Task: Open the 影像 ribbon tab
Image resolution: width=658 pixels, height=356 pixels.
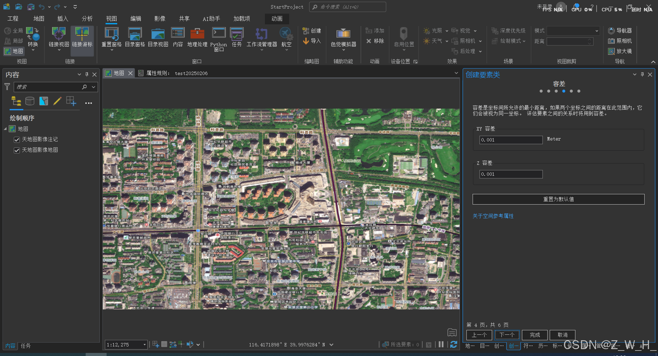Action: (x=160, y=19)
